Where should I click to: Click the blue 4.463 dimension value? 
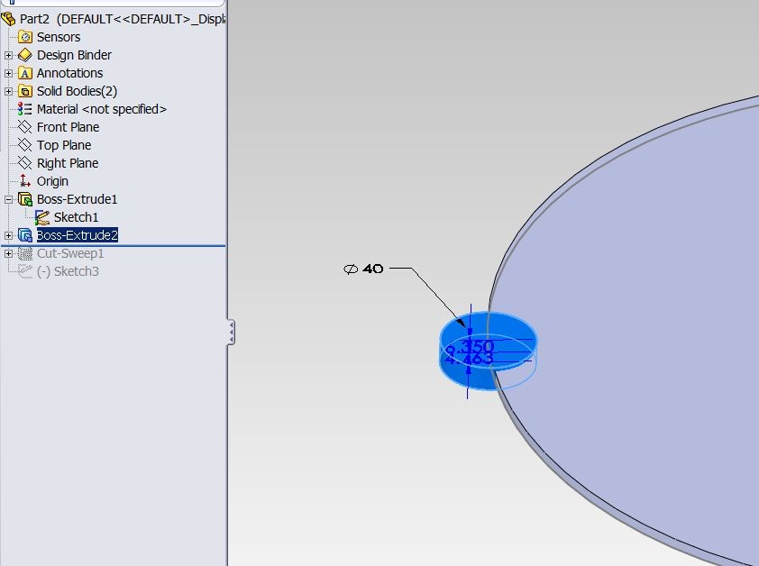click(x=469, y=359)
